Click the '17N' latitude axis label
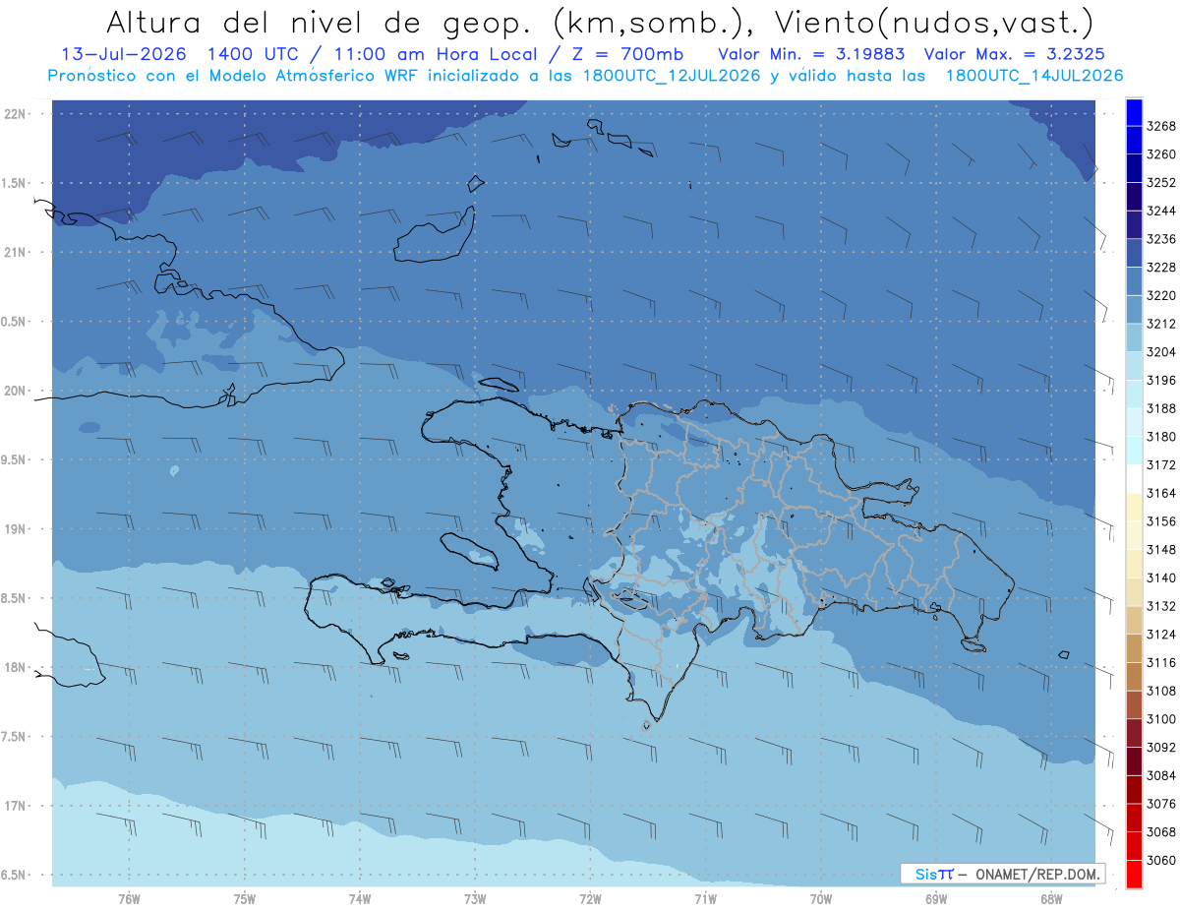Screen dimensions: 1180x912 click(14, 806)
